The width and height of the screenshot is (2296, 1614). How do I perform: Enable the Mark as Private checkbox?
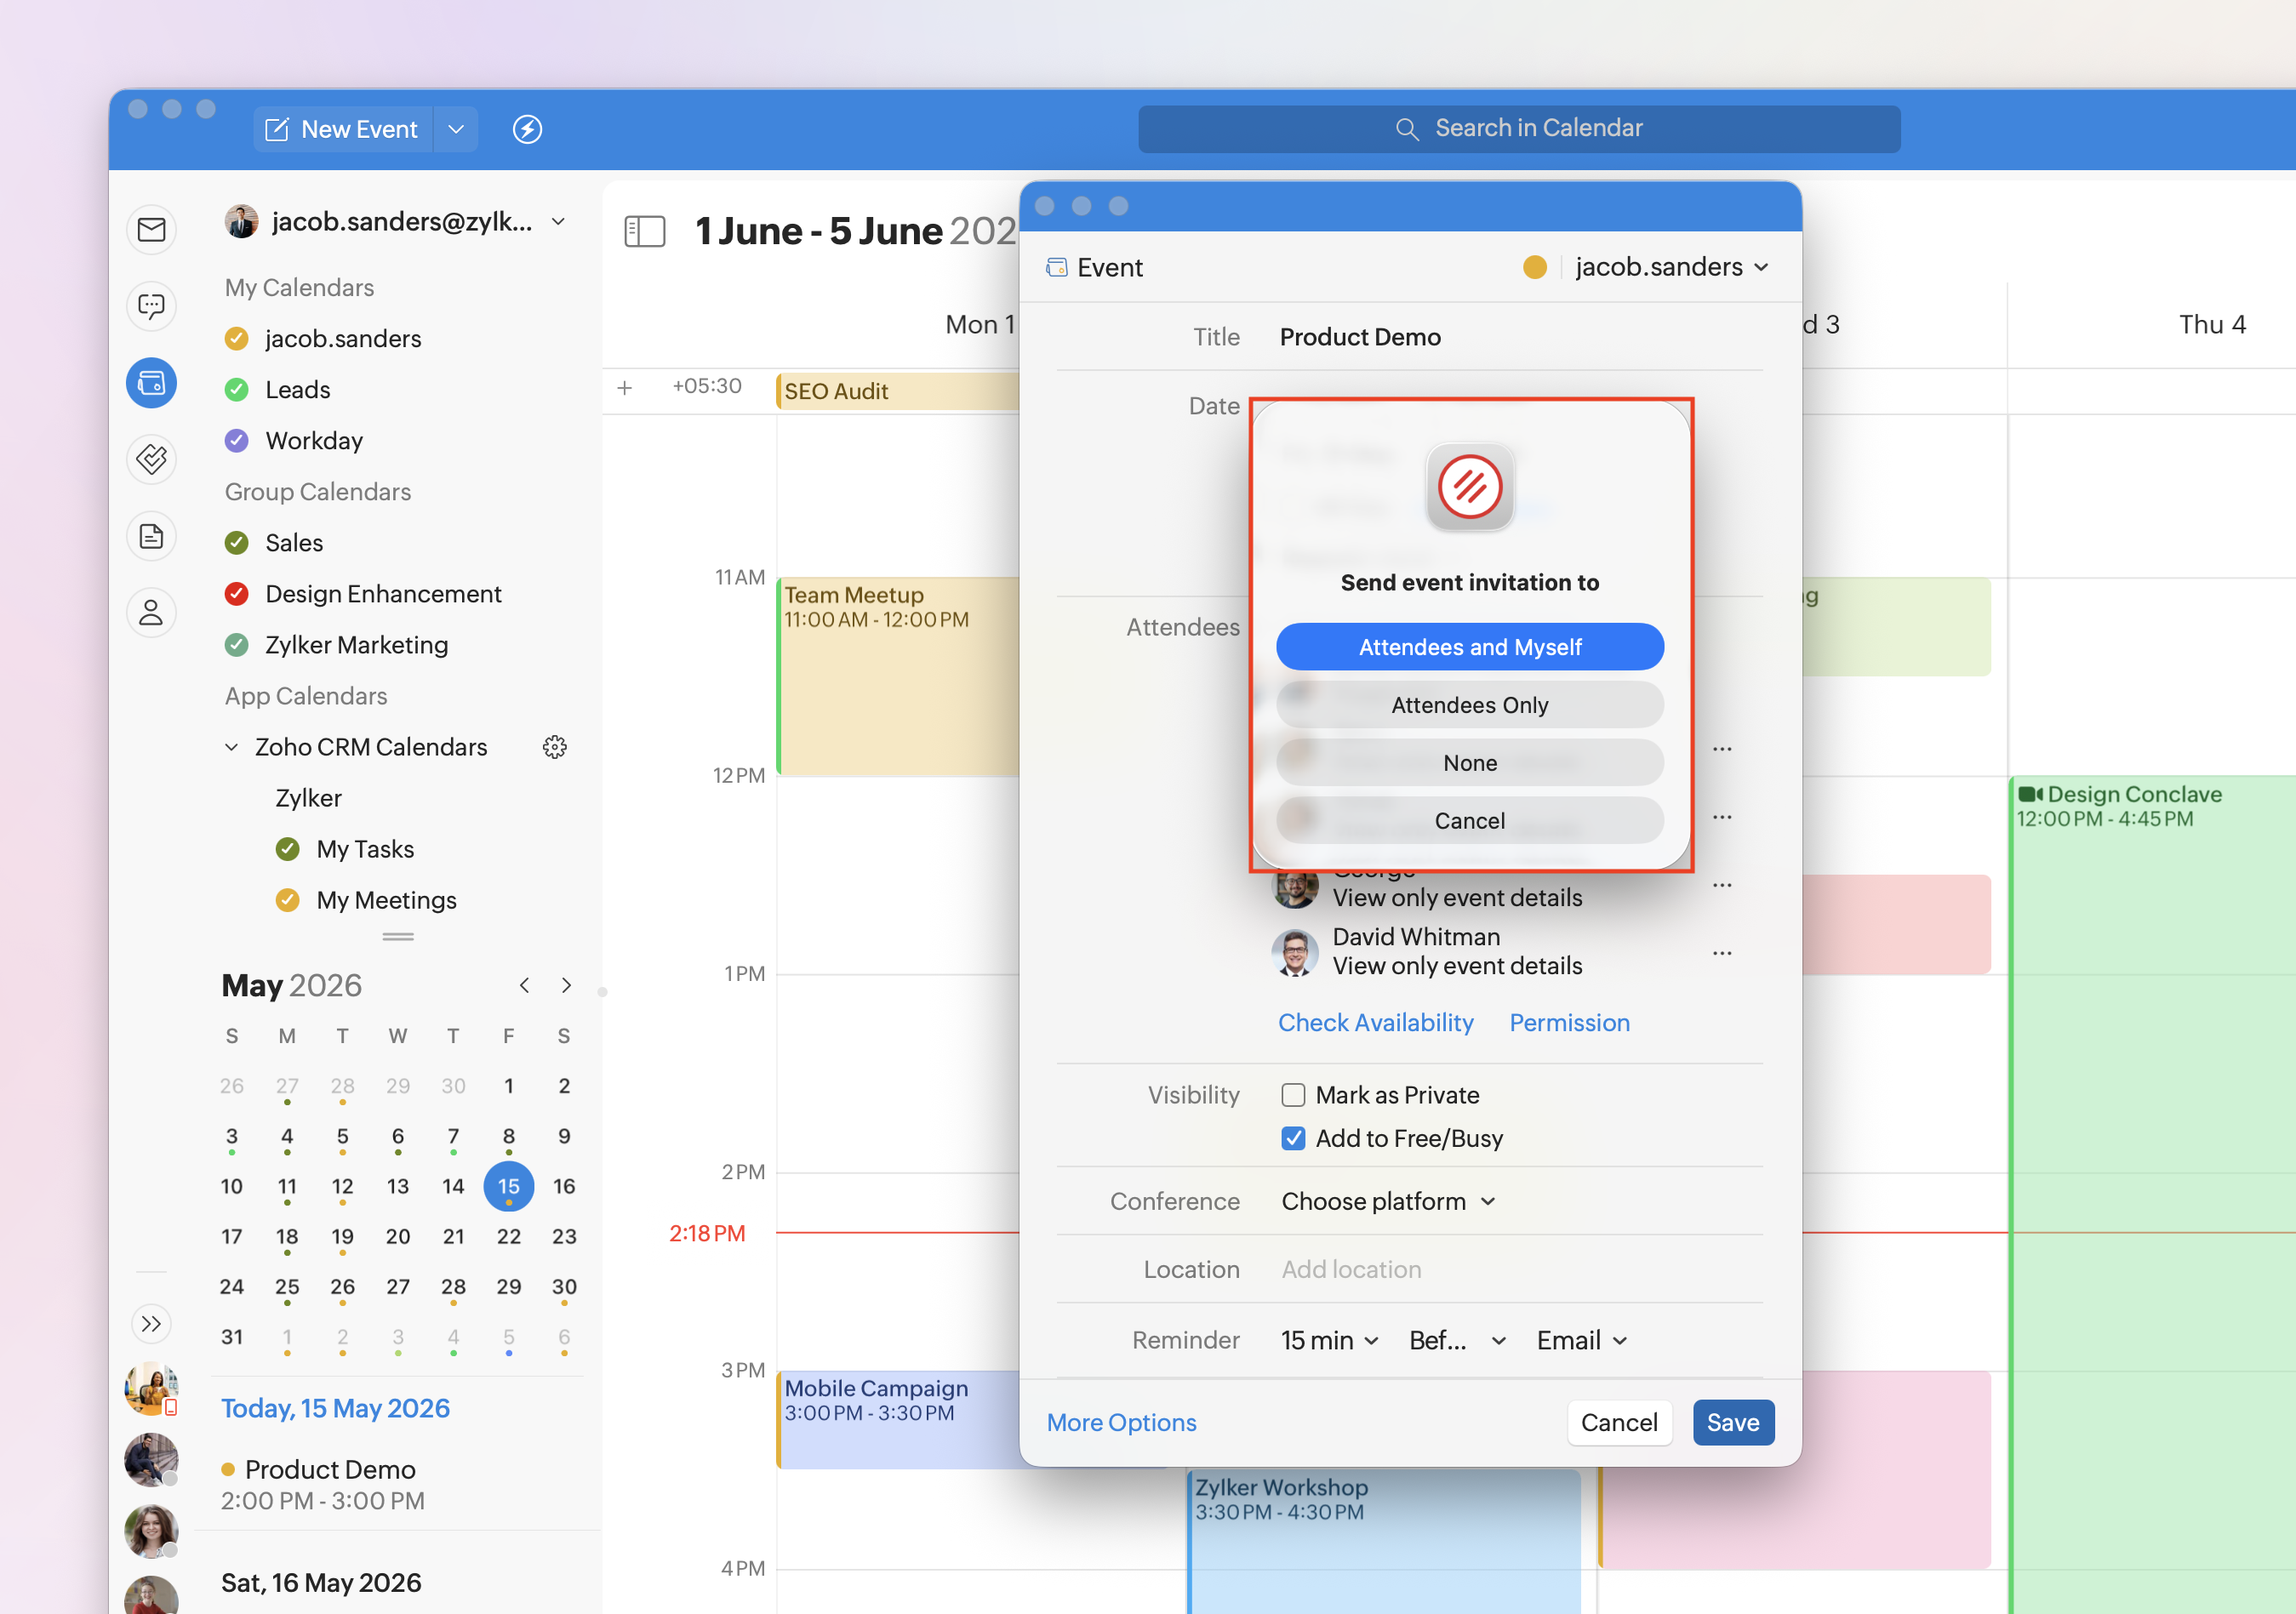click(1293, 1095)
